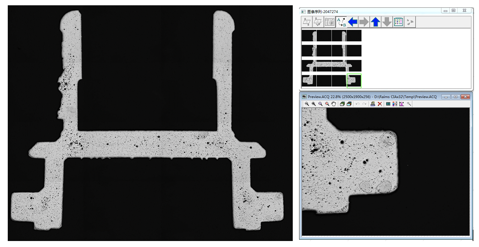Image resolution: width=479 pixels, height=247 pixels.
Task: Select the bottom-left tile in image sequence
Action: pyautogui.click(x=309, y=80)
